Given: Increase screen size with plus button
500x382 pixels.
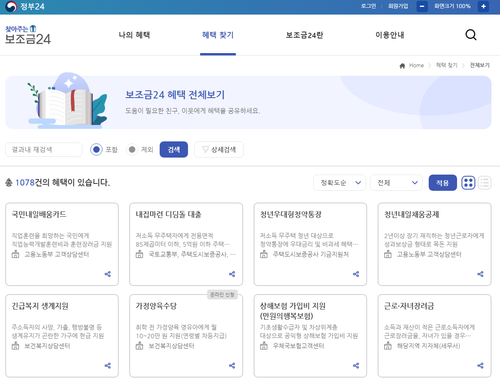Looking at the screenshot, I should [483, 6].
